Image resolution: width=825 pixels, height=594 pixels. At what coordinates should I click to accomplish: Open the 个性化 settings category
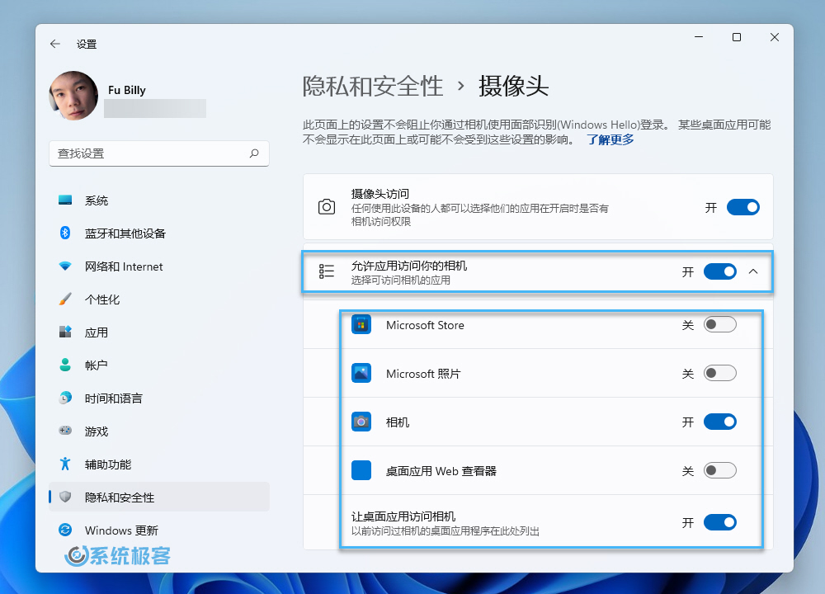coord(159,299)
